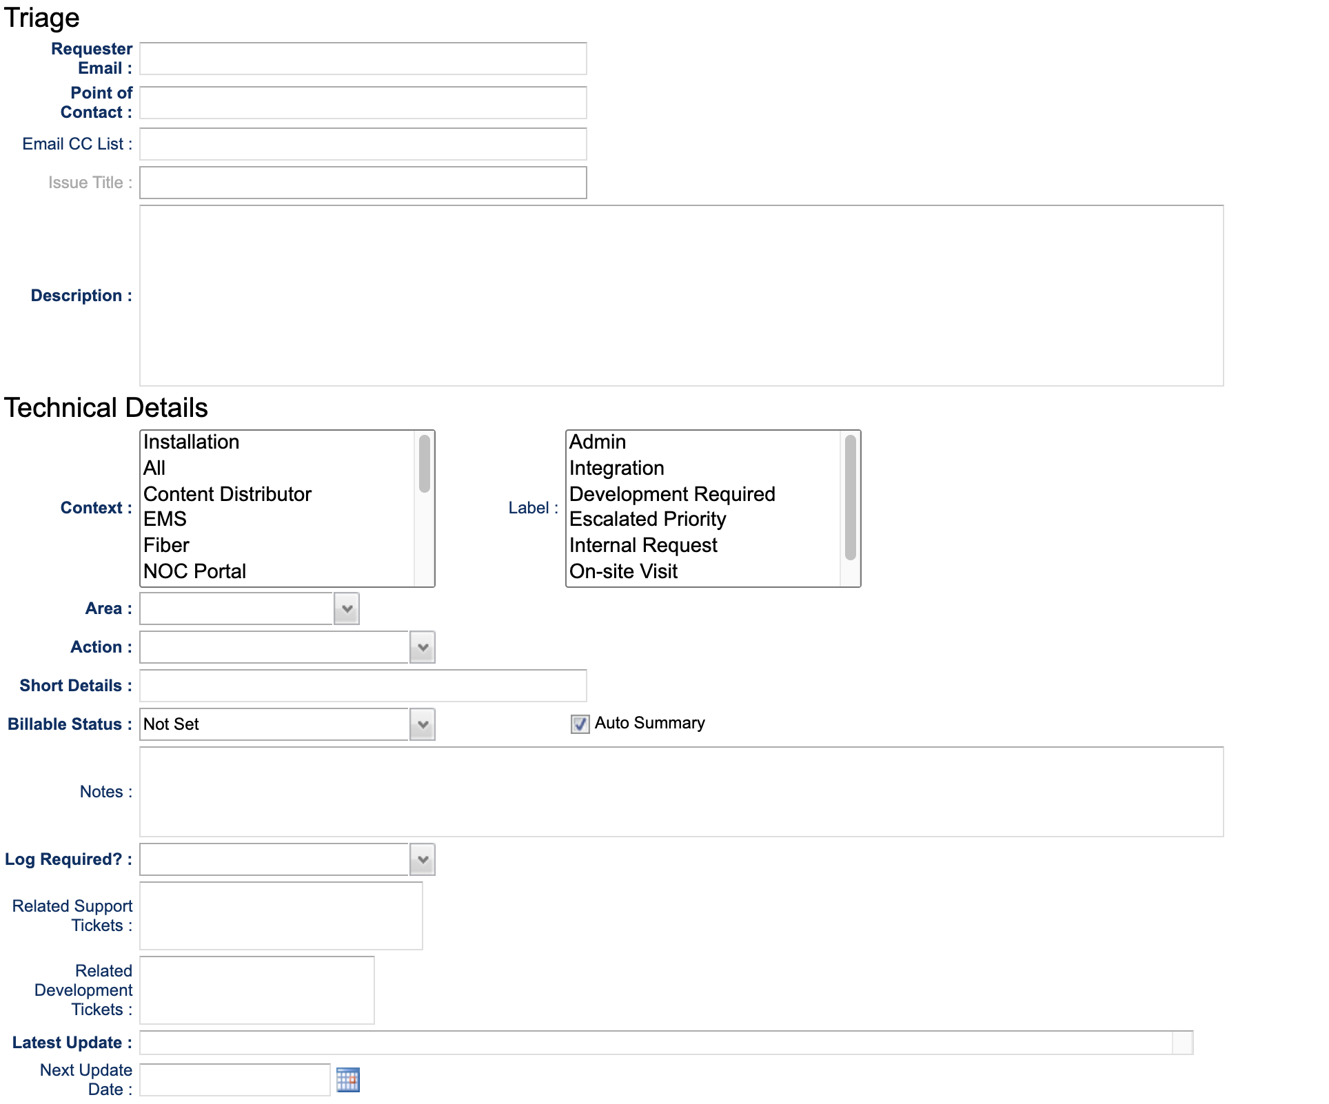This screenshot has width=1329, height=1104.
Task: Choose Fiber from the Context list
Action: pyautogui.click(x=167, y=545)
